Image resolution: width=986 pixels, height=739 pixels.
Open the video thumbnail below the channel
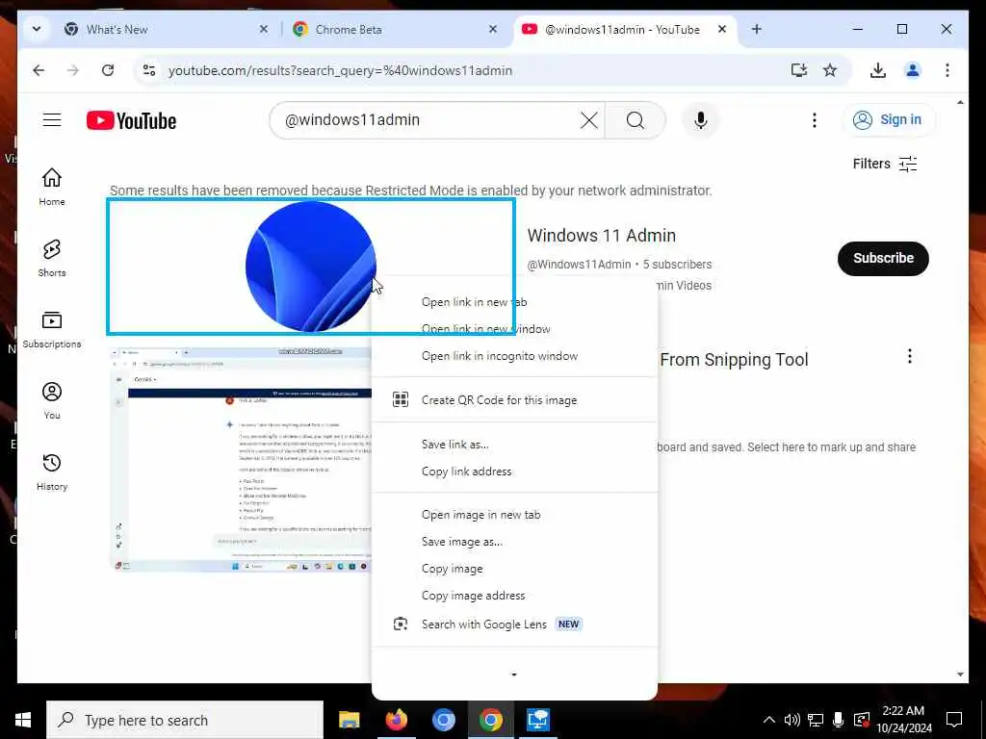coord(241,459)
